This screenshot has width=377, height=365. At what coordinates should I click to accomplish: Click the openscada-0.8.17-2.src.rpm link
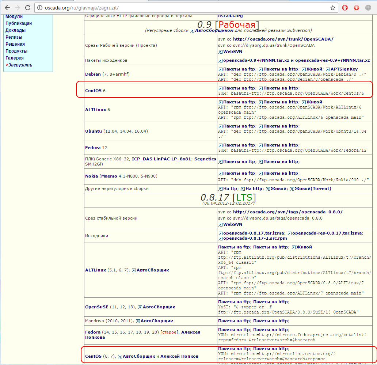coord(255,238)
